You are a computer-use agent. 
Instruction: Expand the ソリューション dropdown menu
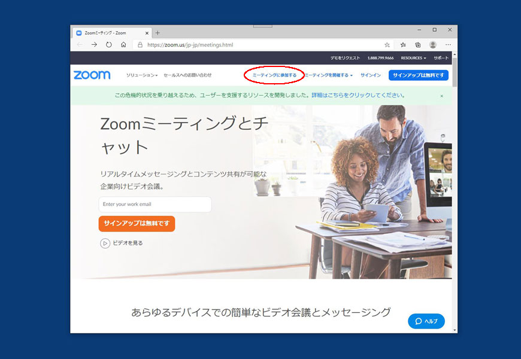coord(142,75)
